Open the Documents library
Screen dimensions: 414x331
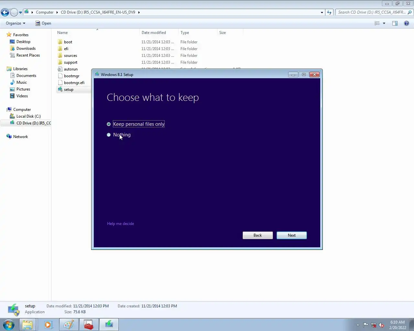coord(26,76)
